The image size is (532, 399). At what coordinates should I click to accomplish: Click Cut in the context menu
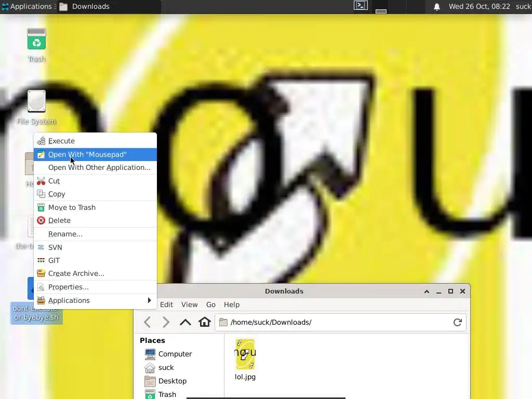(95, 181)
